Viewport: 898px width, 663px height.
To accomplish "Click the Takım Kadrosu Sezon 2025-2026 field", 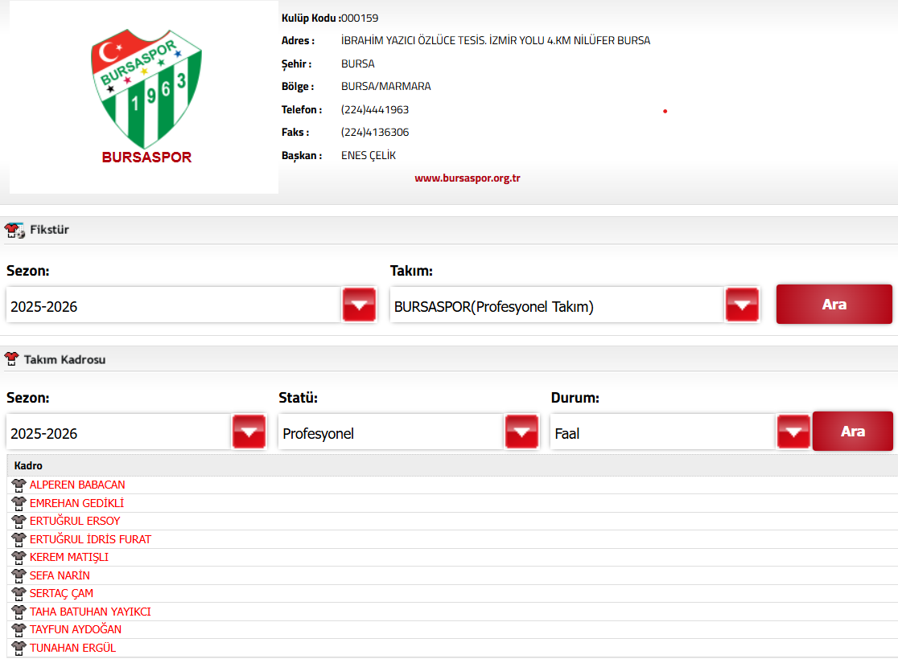I will point(119,432).
